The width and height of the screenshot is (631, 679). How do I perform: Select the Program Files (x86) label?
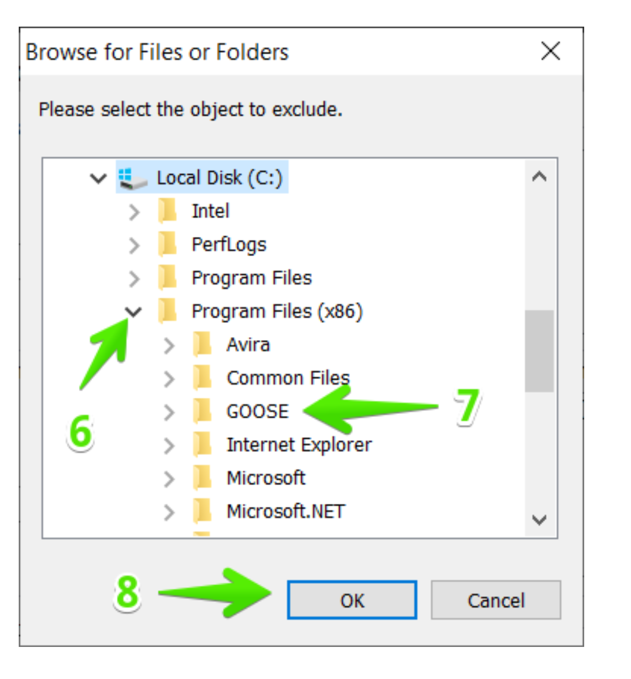(x=277, y=311)
